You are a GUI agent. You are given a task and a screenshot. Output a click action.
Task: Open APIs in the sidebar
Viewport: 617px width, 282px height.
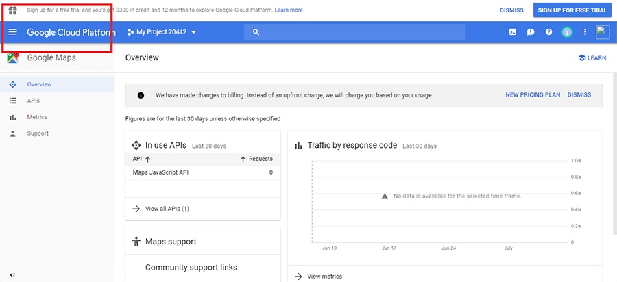(x=33, y=101)
